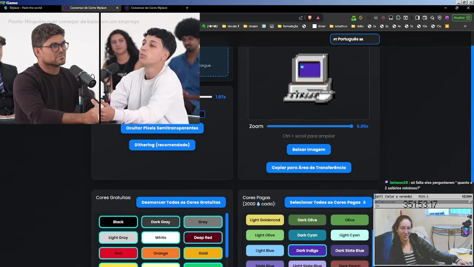The height and width of the screenshot is (267, 474).
Task: Click the free colors list scrollbar
Action: (227, 235)
